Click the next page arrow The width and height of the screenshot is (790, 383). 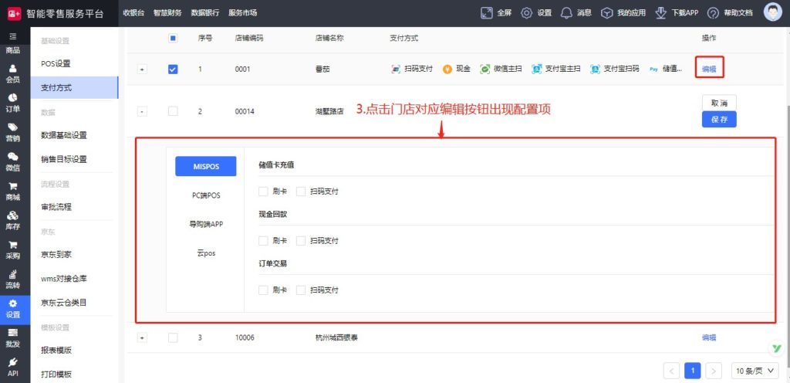pos(714,371)
